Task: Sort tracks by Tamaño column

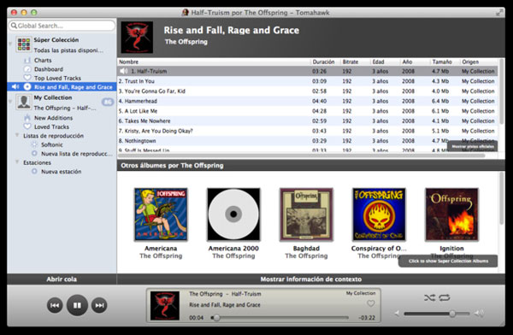Action: point(445,62)
